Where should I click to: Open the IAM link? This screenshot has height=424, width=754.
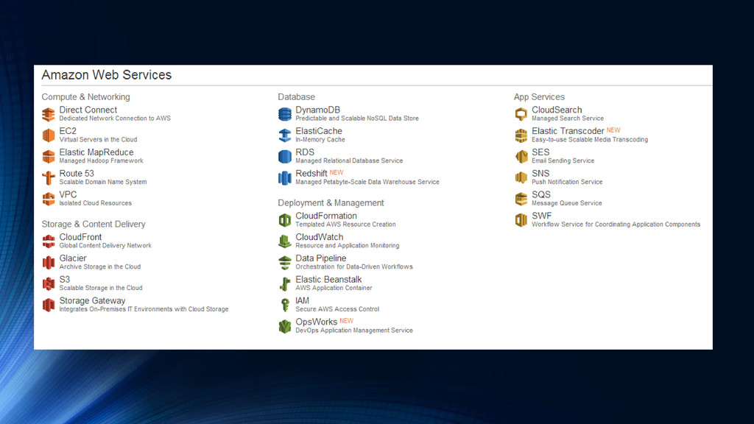click(x=303, y=300)
